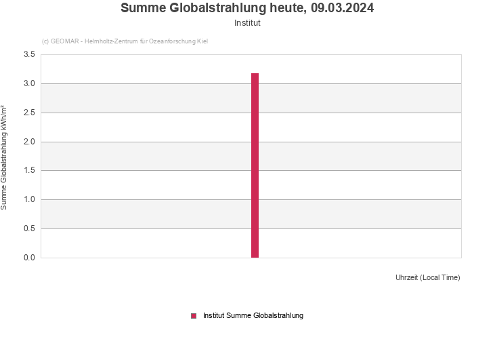Click the GEOMAR copyright credit text
This screenshot has height=339, width=495.
pos(125,41)
